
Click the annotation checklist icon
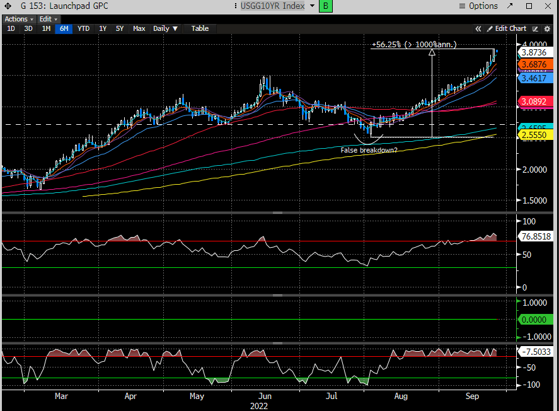click(x=535, y=28)
